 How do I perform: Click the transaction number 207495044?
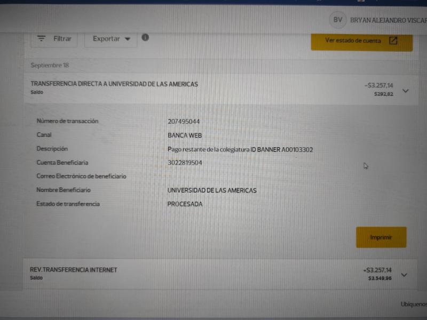click(184, 122)
